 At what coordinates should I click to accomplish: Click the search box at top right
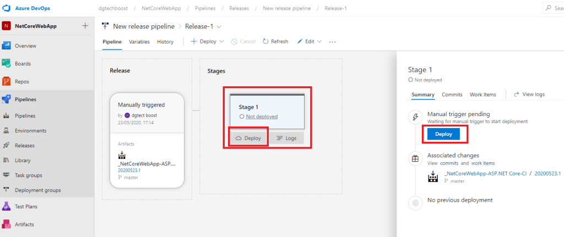pyautogui.click(x=552, y=8)
